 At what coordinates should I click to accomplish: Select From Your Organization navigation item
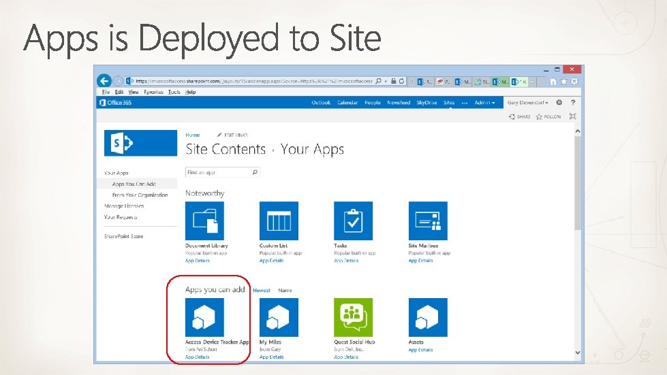pyautogui.click(x=140, y=195)
